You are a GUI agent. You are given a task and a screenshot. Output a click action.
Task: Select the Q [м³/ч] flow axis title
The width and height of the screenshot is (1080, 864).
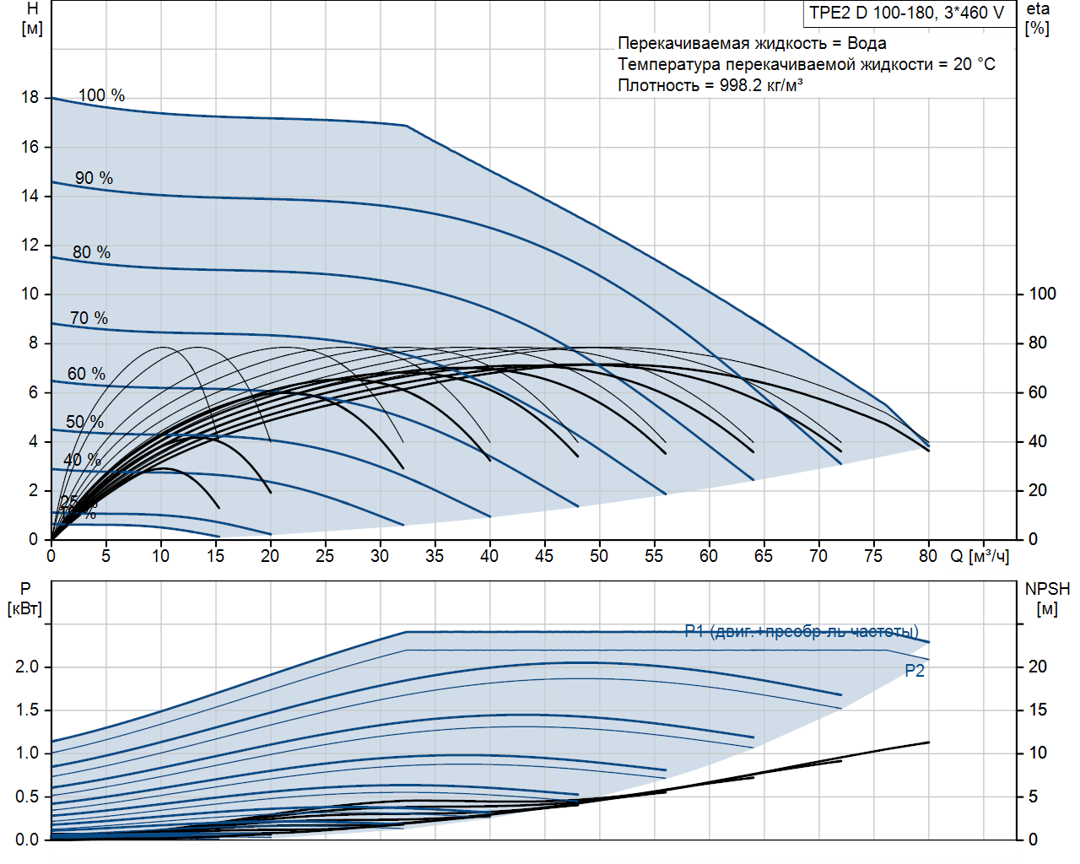pos(980,556)
